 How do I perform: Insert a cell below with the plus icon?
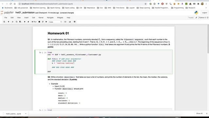8,22
